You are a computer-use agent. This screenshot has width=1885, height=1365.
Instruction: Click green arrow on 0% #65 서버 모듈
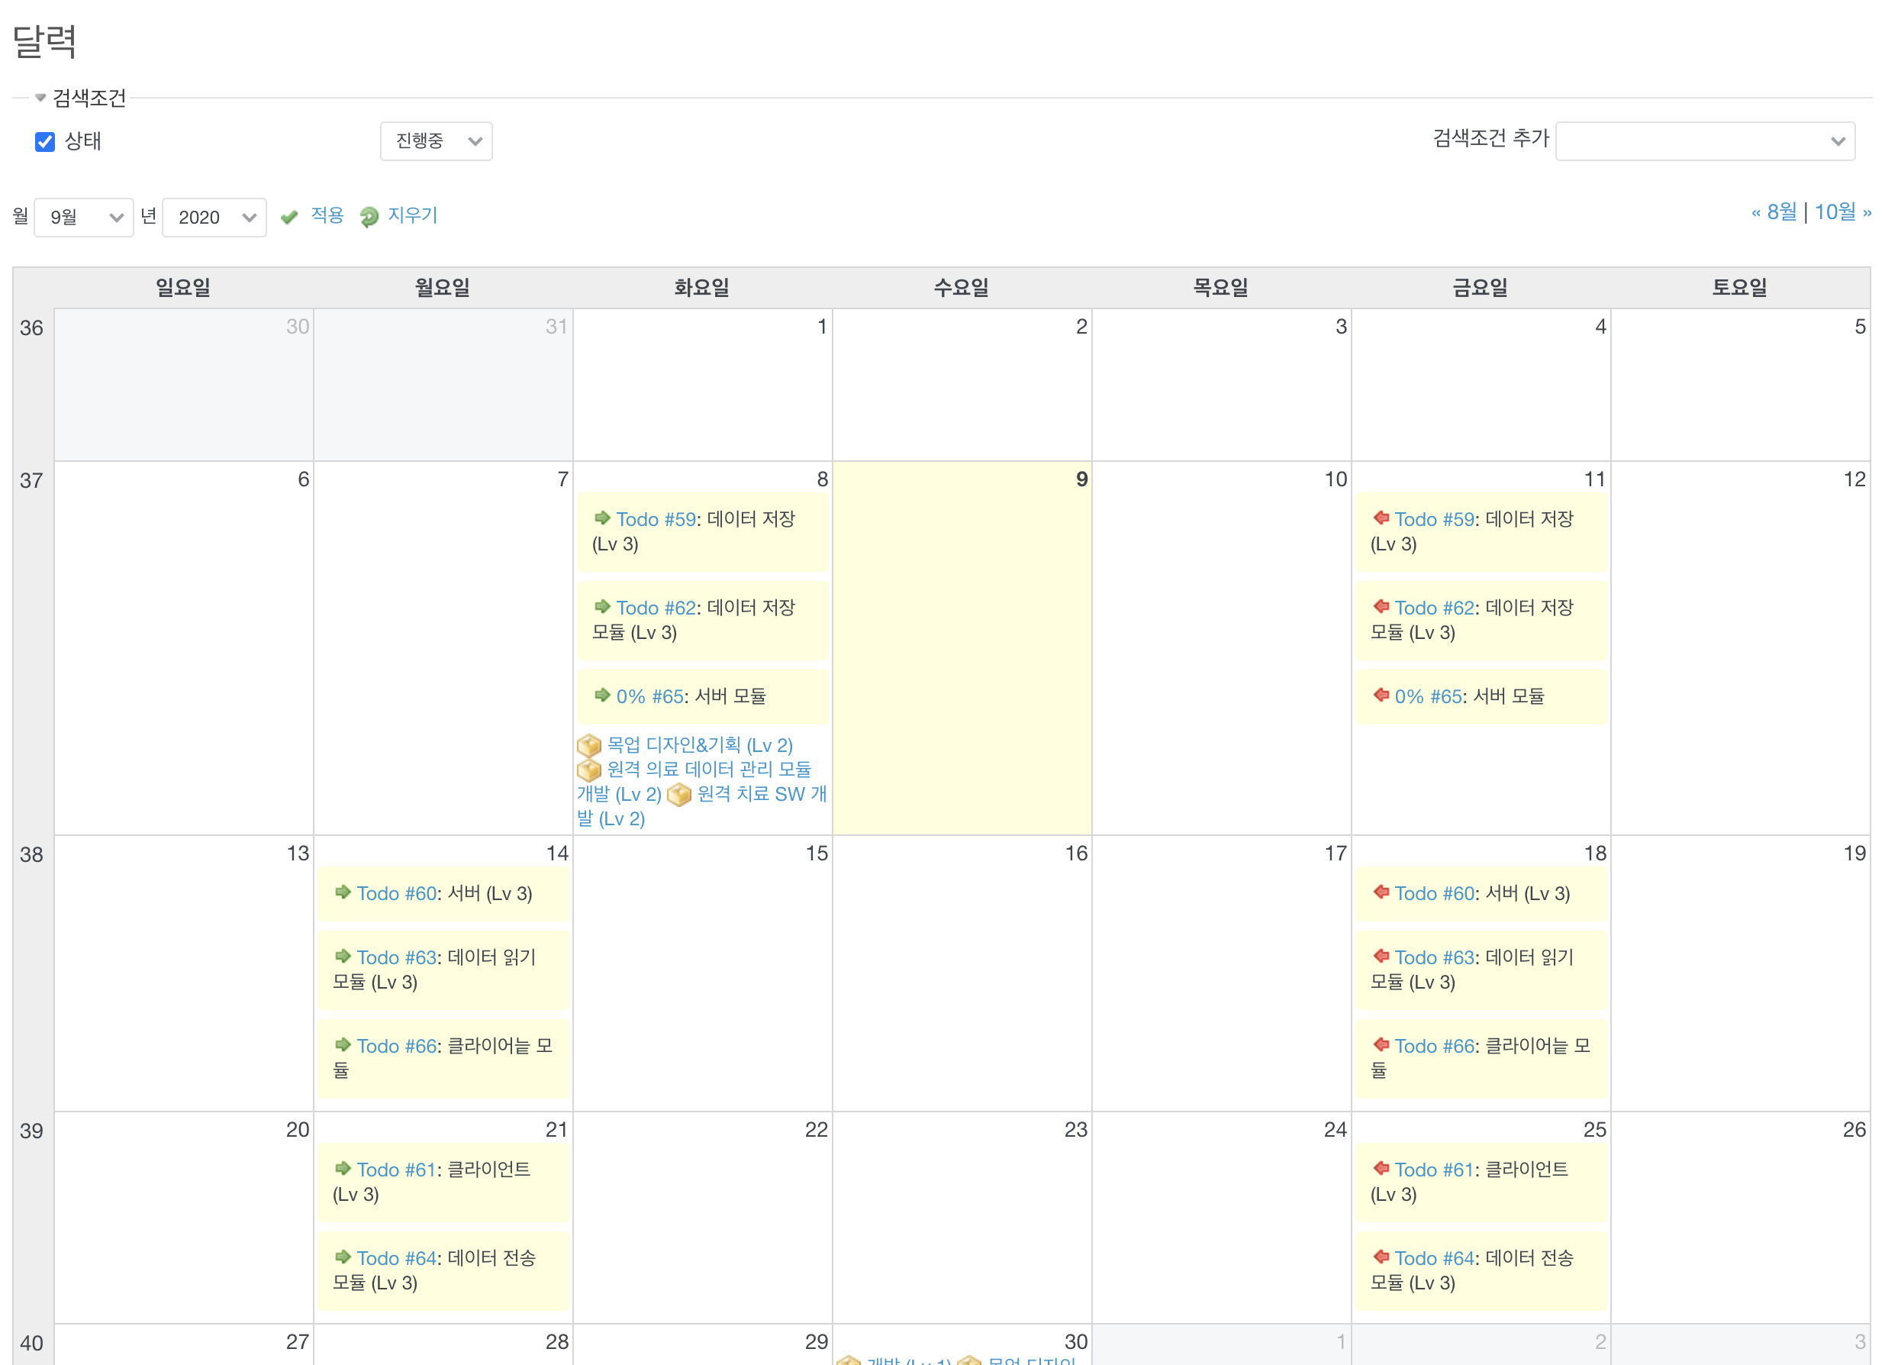tap(603, 695)
